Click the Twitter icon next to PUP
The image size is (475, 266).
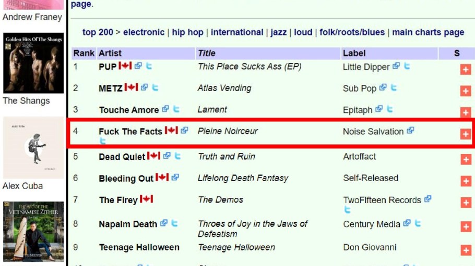coord(149,66)
